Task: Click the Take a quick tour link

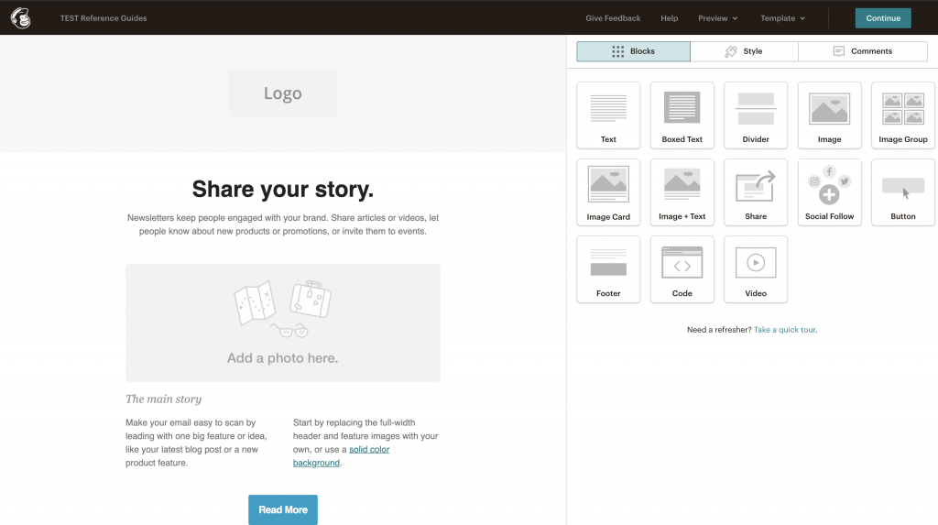Action: (784, 330)
